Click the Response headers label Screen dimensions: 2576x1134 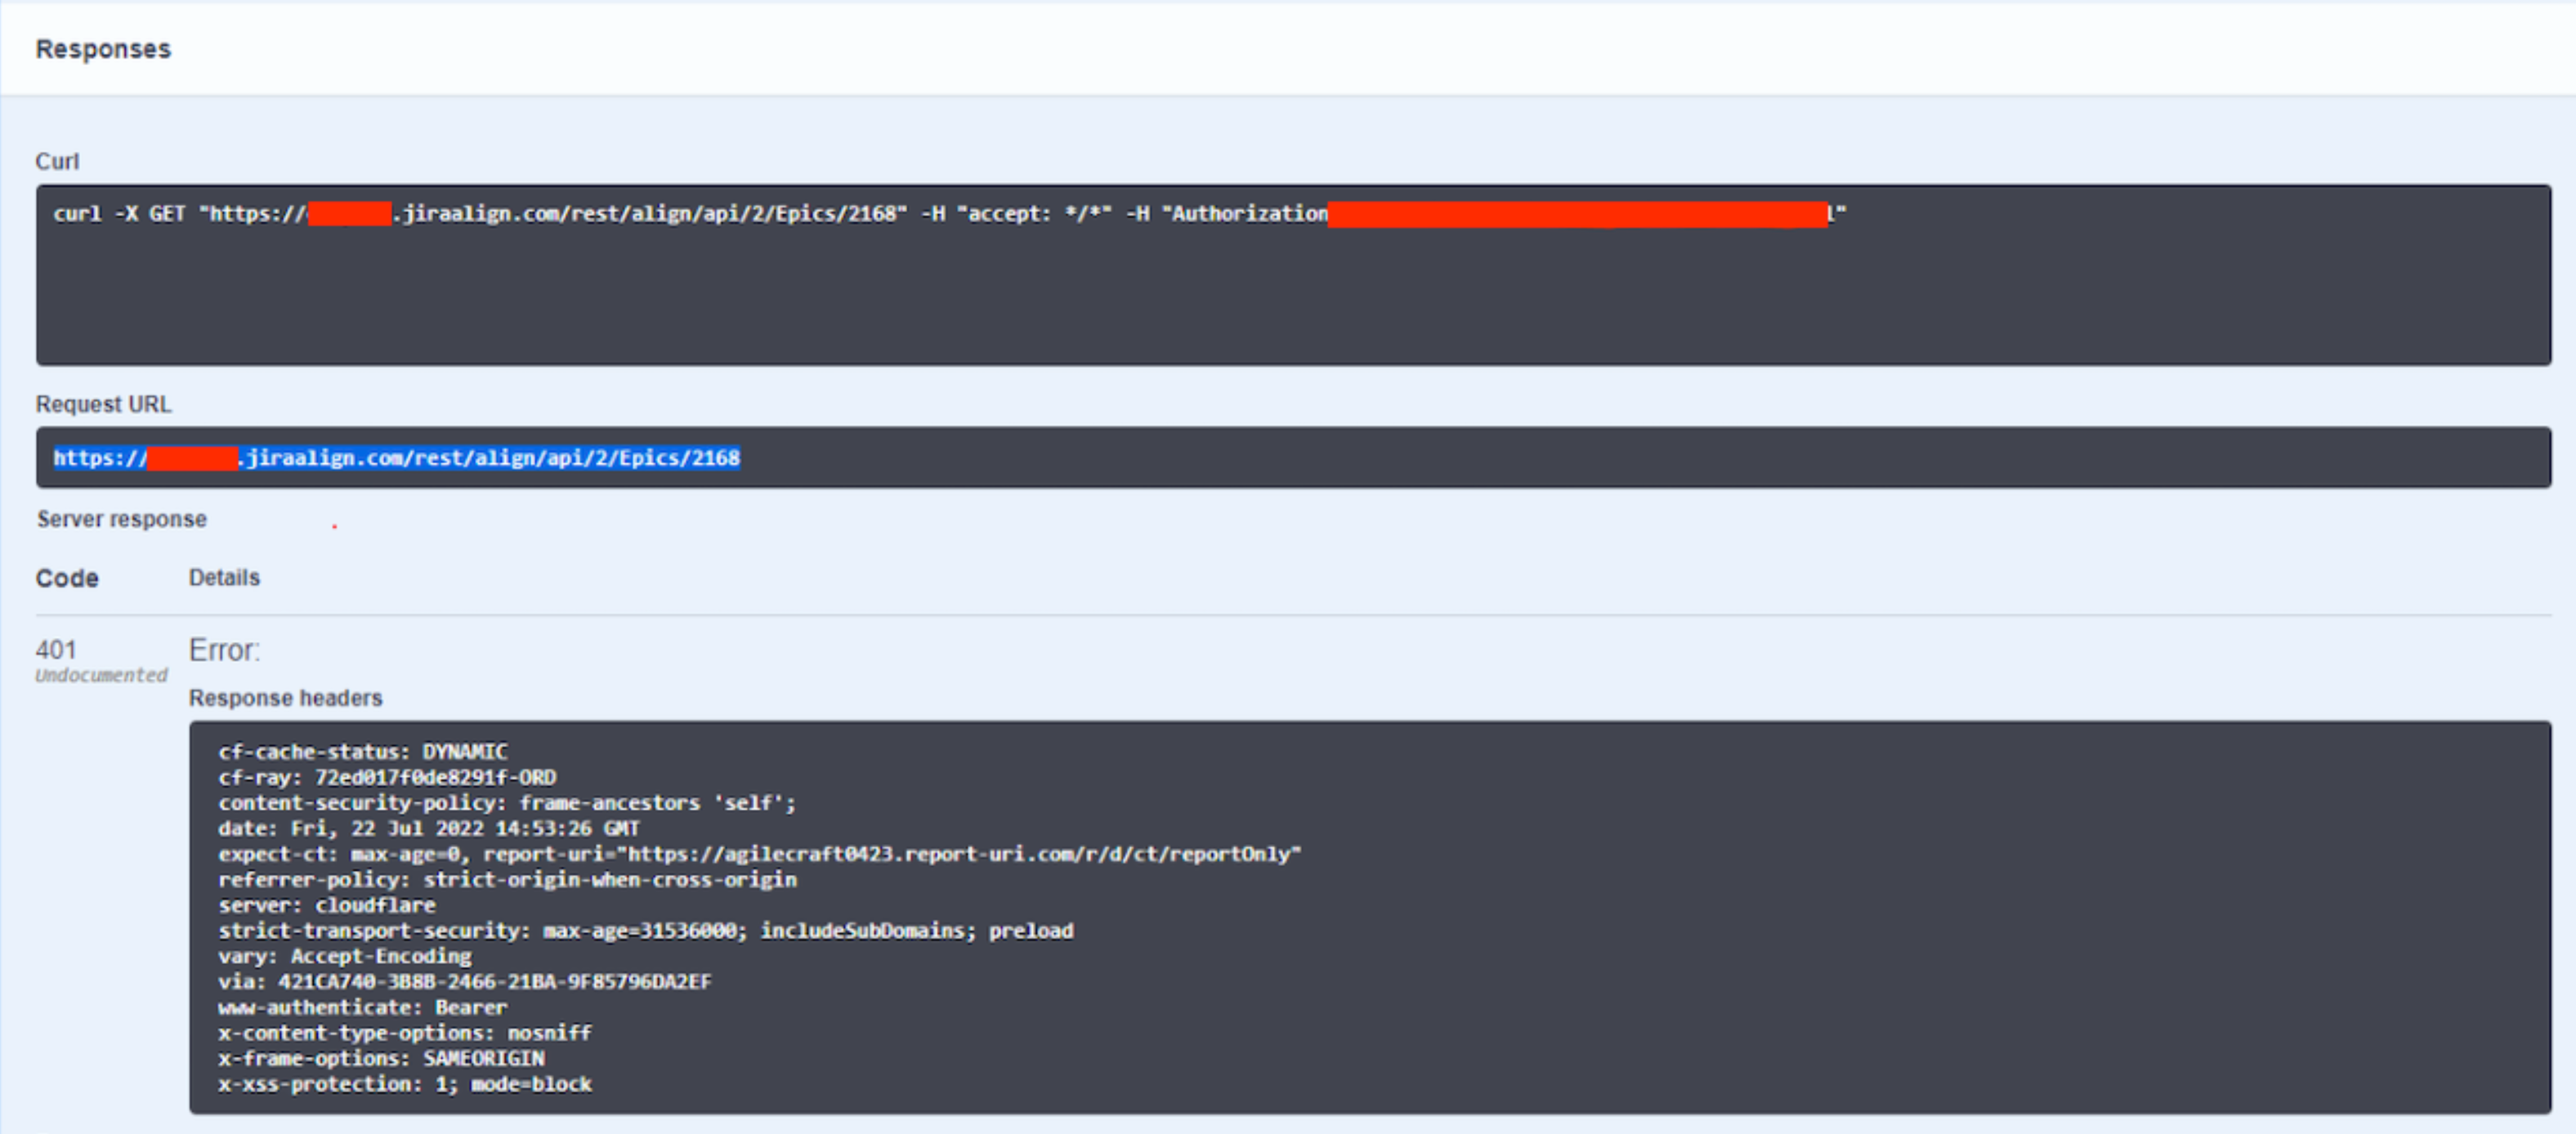click(285, 698)
